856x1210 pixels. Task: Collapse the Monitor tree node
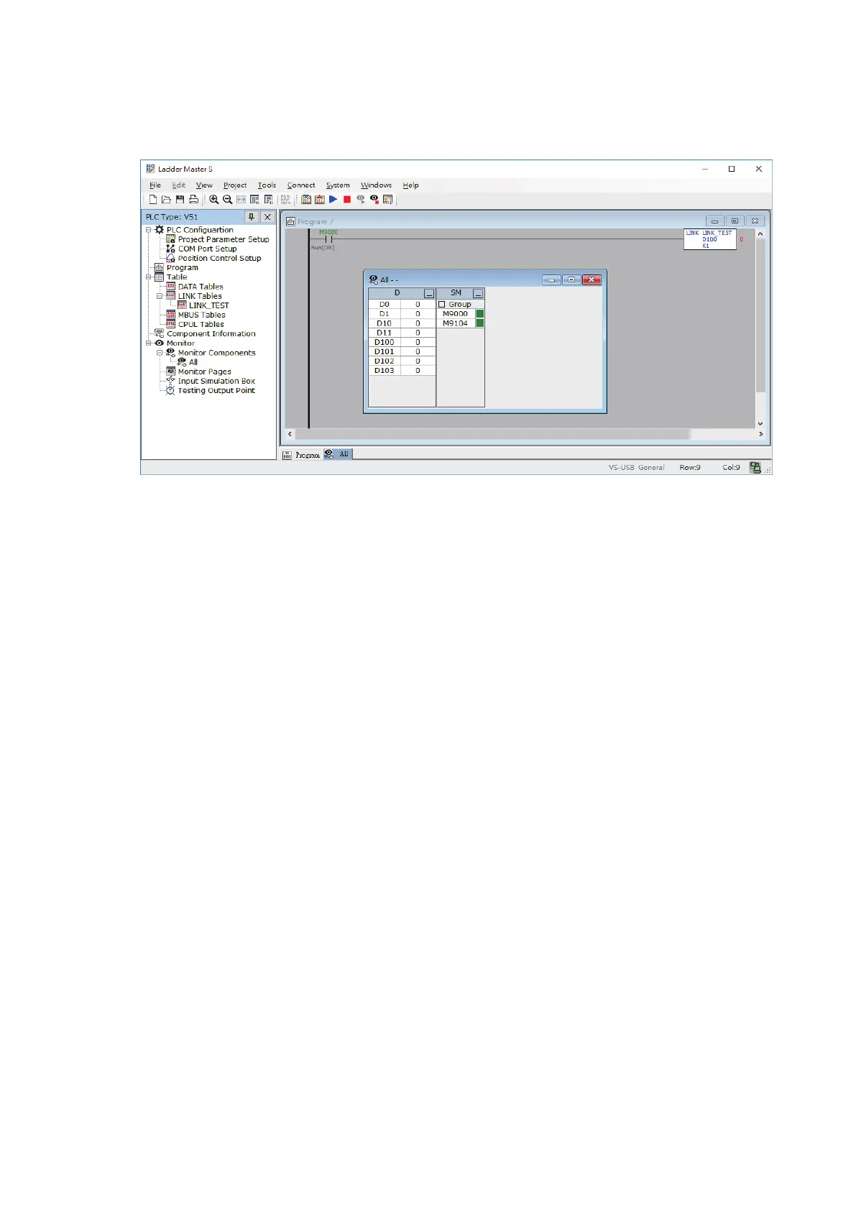coord(149,343)
